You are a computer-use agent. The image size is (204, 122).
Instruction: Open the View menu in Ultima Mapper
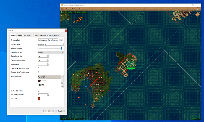[81, 9]
